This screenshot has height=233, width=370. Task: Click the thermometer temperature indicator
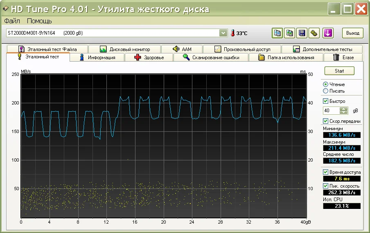click(x=232, y=33)
